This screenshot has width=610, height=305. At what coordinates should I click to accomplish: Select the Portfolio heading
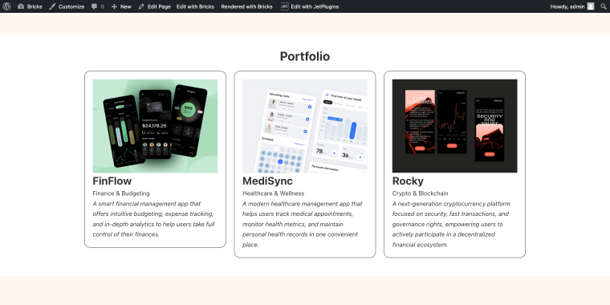[305, 56]
